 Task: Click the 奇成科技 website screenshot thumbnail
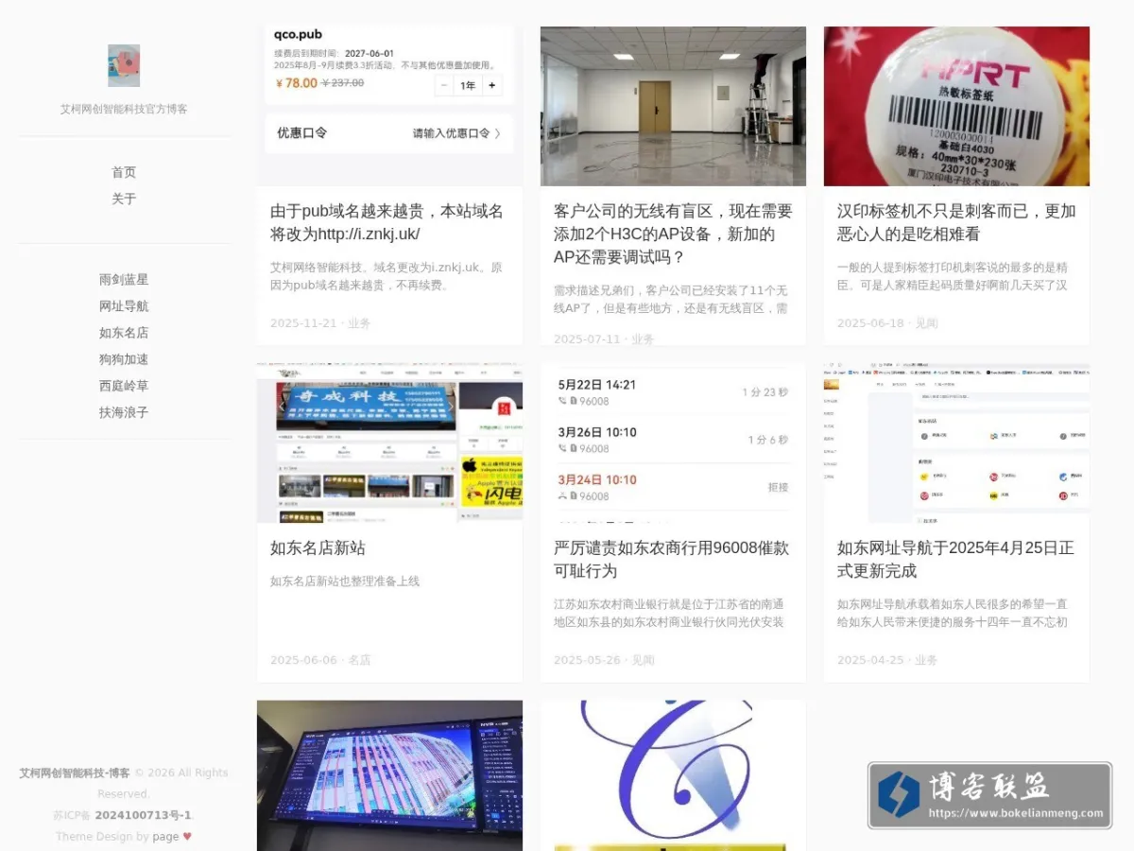click(389, 443)
